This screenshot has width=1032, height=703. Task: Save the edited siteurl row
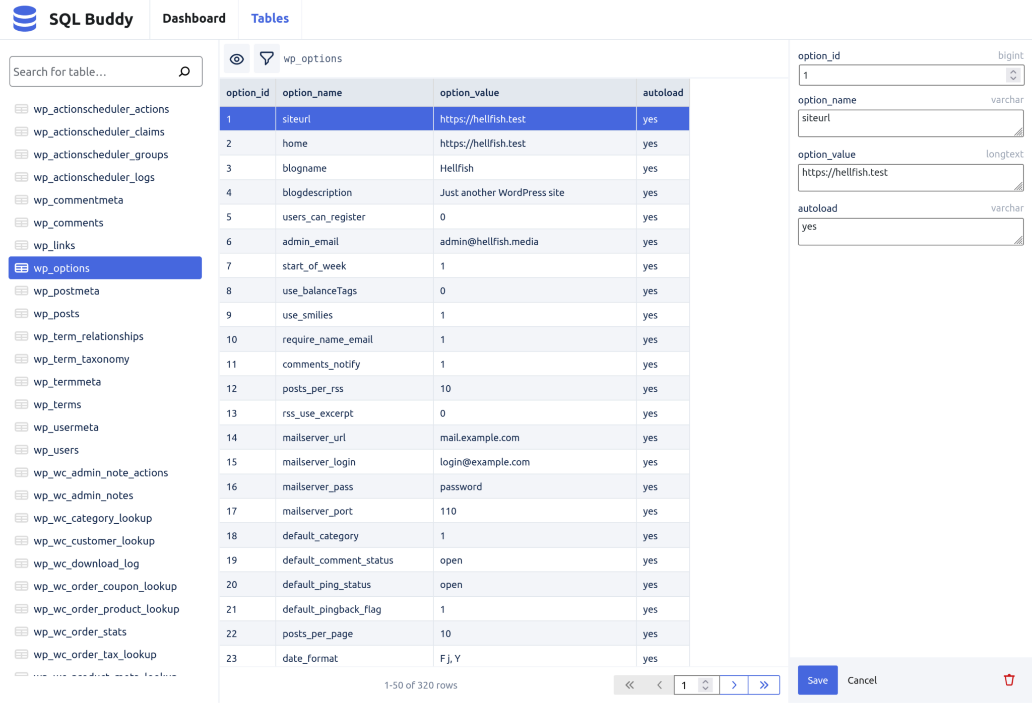point(817,680)
